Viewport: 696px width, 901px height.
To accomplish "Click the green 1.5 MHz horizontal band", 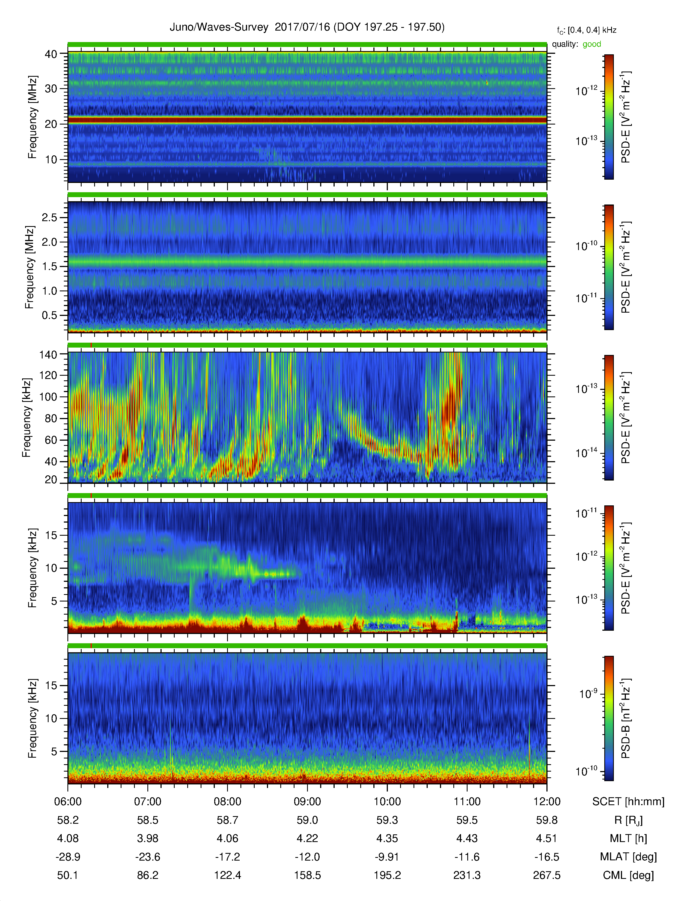I will pos(307,262).
